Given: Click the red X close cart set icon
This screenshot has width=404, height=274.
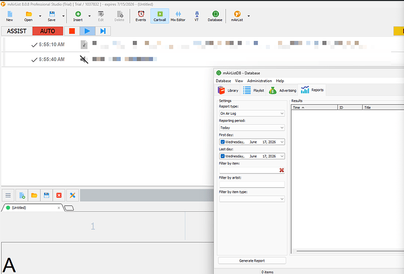Looking at the screenshot, I should click(x=59, y=196).
